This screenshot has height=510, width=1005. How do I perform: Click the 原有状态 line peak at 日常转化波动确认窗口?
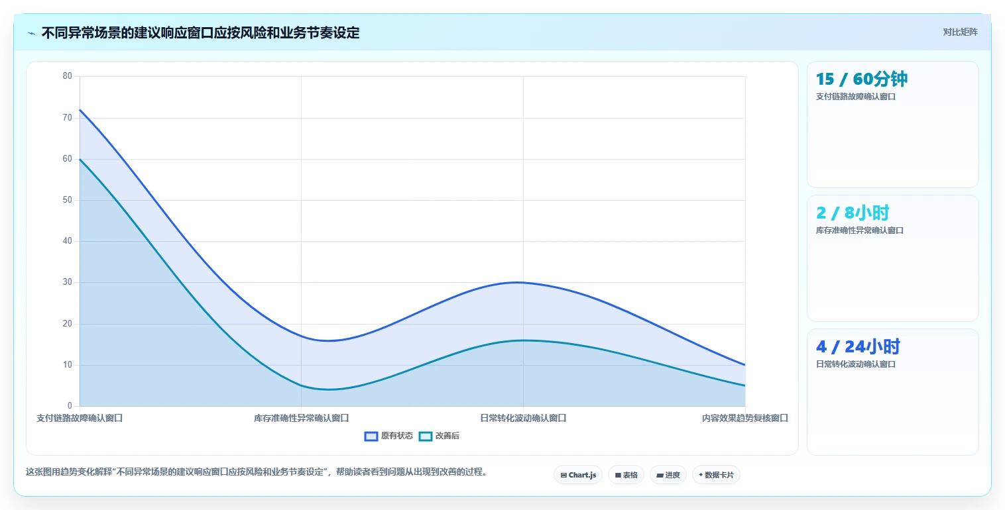point(523,282)
